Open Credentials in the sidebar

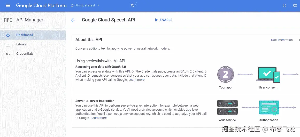tap(25, 54)
